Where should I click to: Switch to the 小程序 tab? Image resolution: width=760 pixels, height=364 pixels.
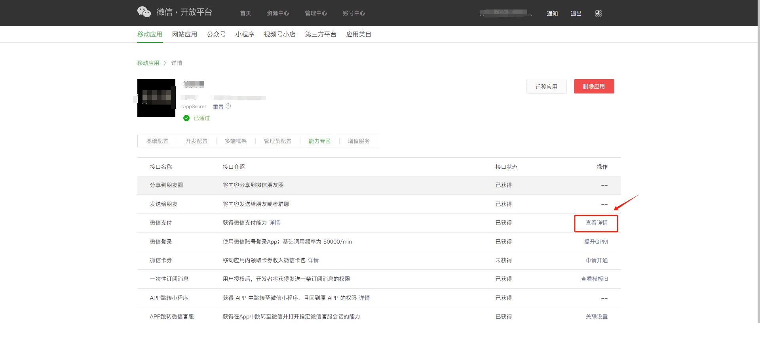coord(245,34)
